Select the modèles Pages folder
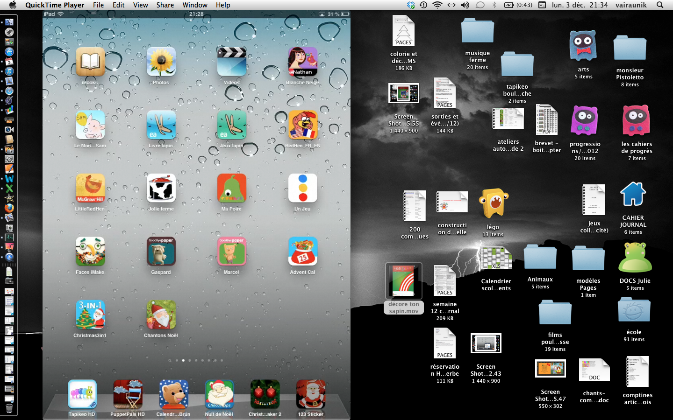This screenshot has width=673, height=420. [x=588, y=258]
